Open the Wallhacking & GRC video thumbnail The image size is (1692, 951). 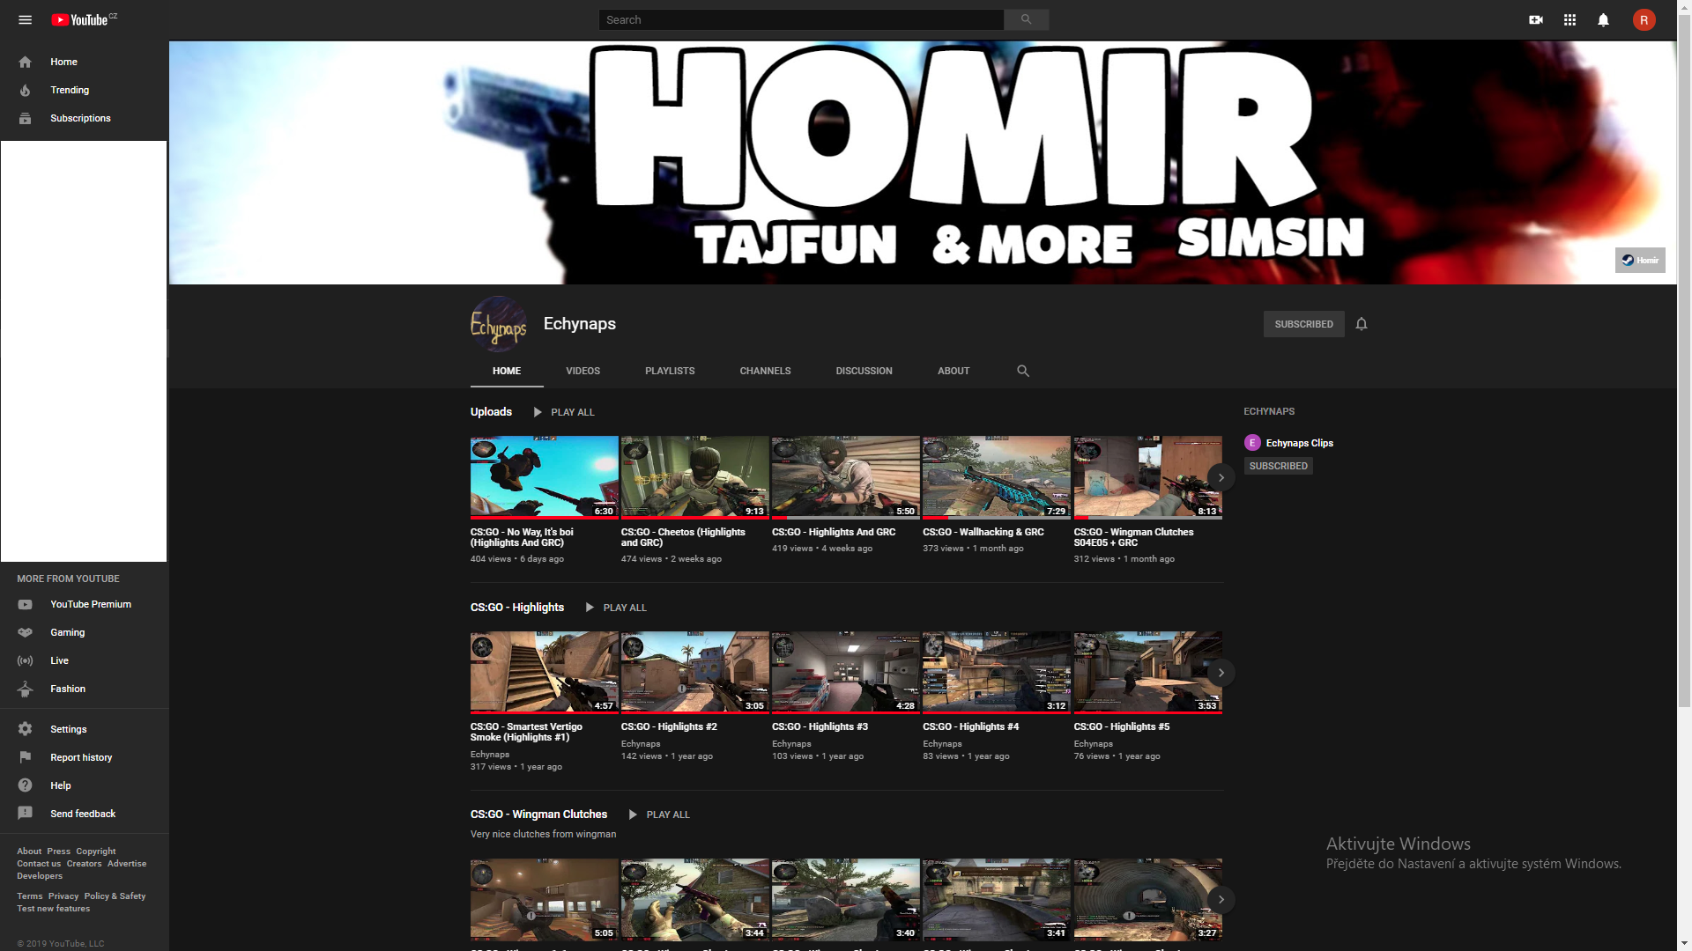tap(997, 477)
